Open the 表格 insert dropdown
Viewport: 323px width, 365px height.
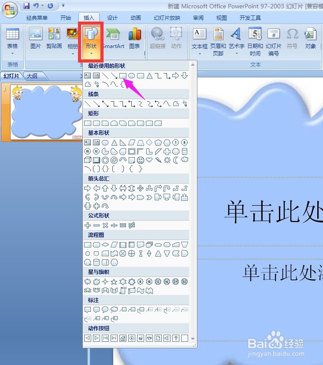click(12, 41)
